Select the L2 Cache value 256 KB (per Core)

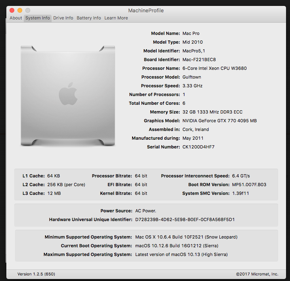pos(66,185)
